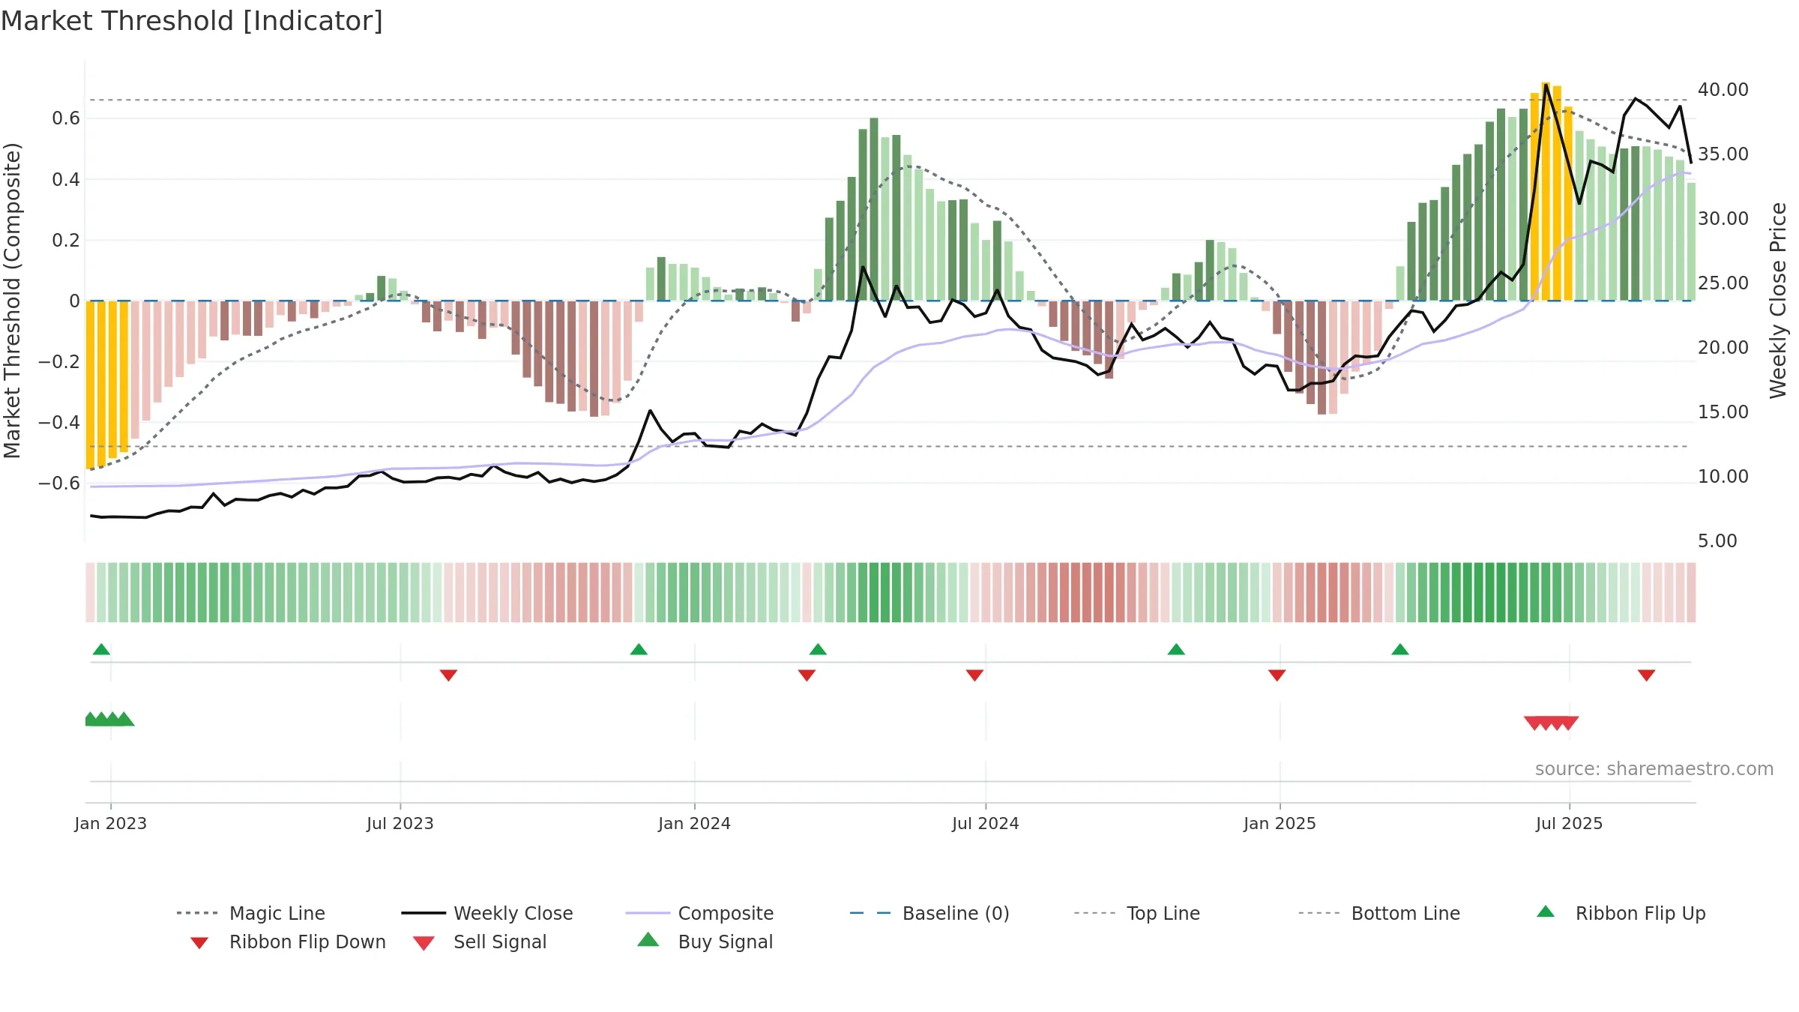Viewport: 1799px width, 1012px height.
Task: Click the tallest dark green bar in spring 2024
Action: [x=874, y=209]
